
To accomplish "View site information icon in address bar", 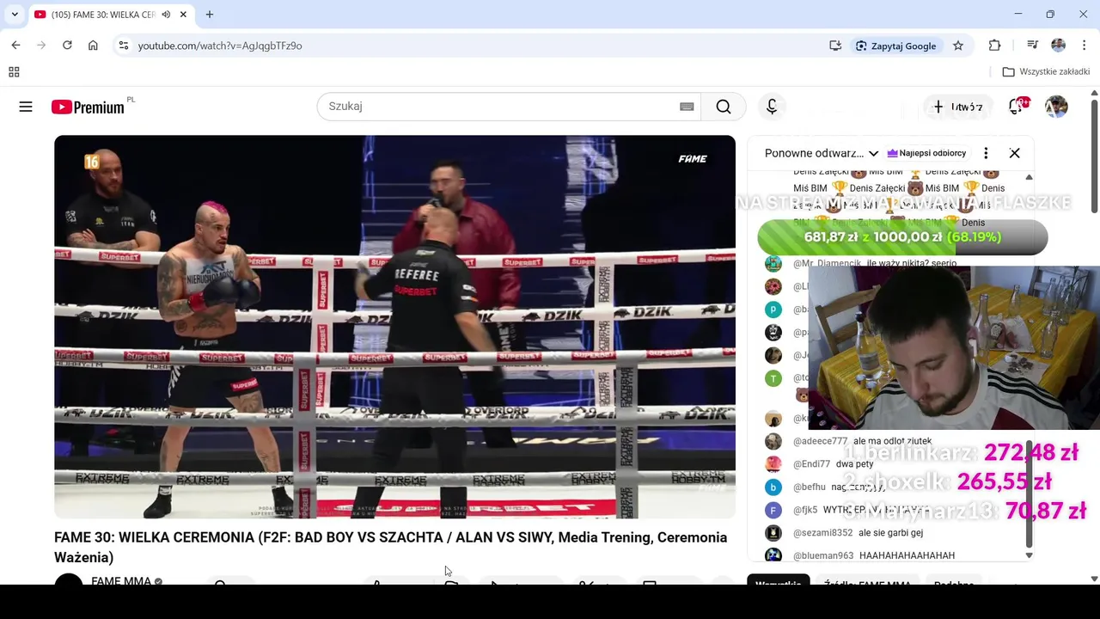I will point(123,46).
